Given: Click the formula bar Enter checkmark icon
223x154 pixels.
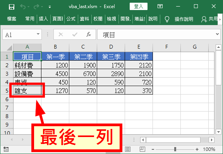Looking at the screenshot, I should pyautogui.click(x=75, y=34).
